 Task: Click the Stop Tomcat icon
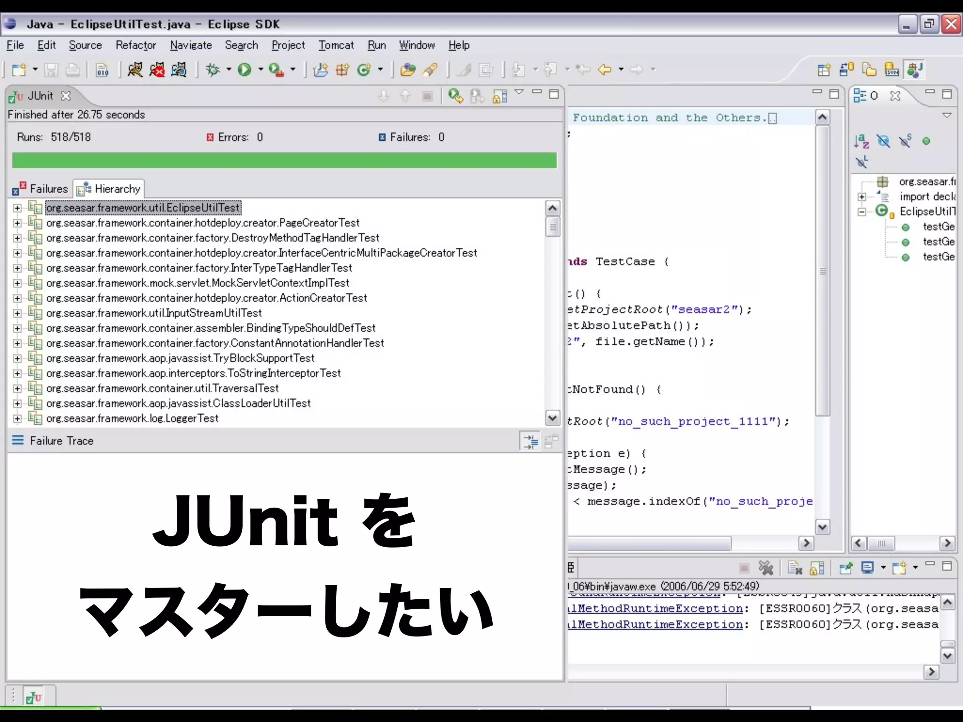click(157, 70)
